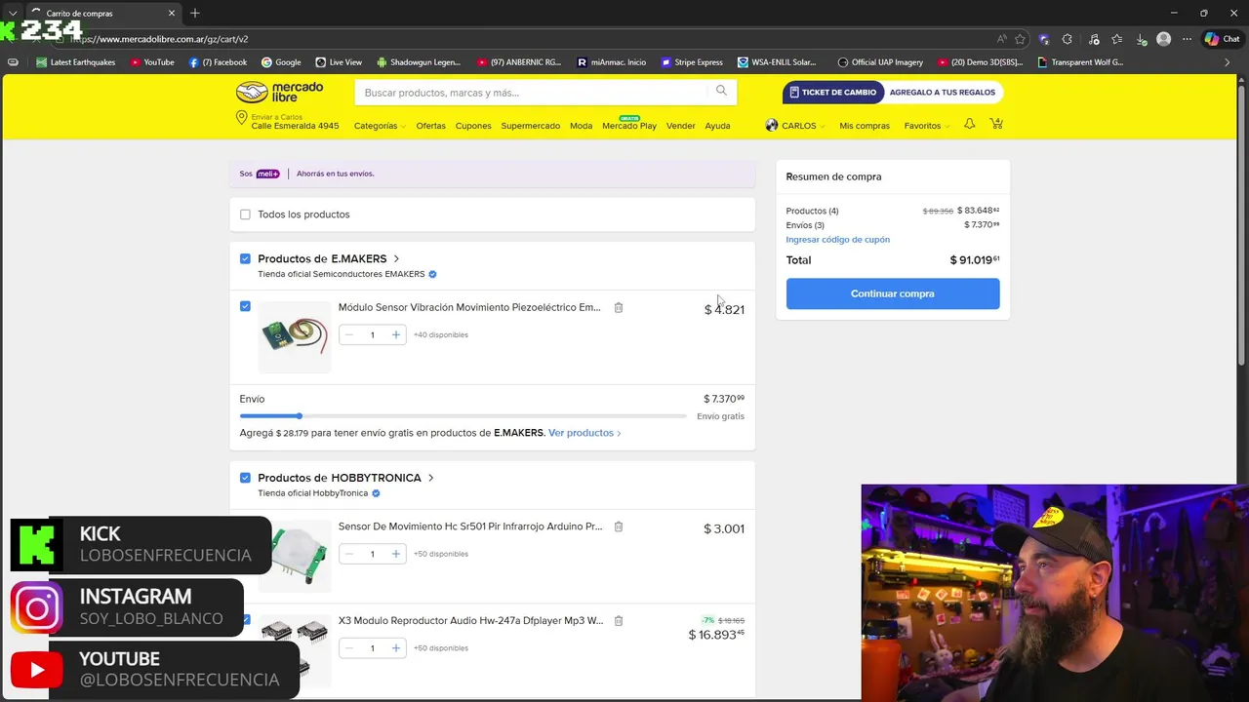
Task: Open browser extensions puzzle icon
Action: pos(1067,39)
